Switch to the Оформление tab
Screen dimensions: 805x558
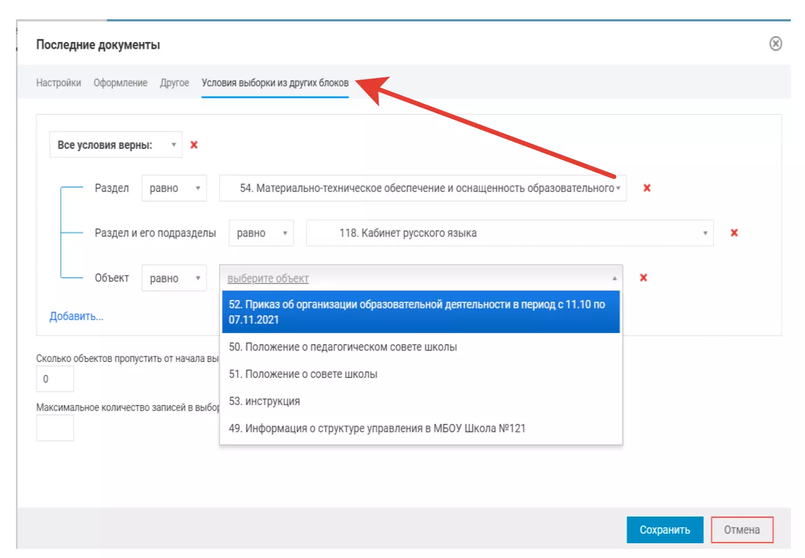tap(121, 83)
